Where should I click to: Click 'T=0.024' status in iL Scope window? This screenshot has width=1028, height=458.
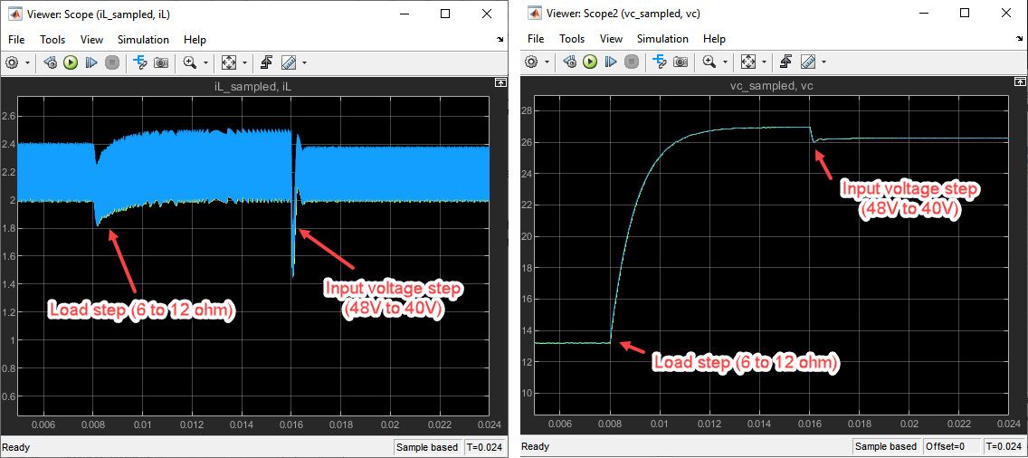pos(484,447)
